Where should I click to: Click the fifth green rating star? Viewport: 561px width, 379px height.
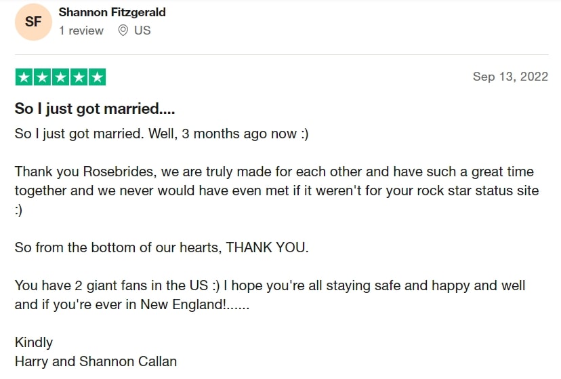point(97,77)
